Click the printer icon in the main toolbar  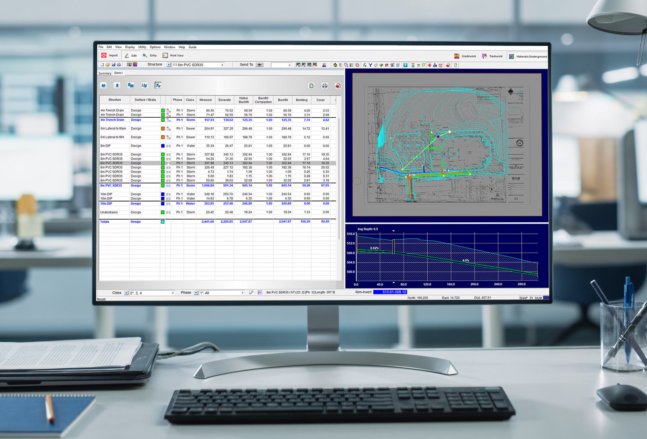click(119, 65)
